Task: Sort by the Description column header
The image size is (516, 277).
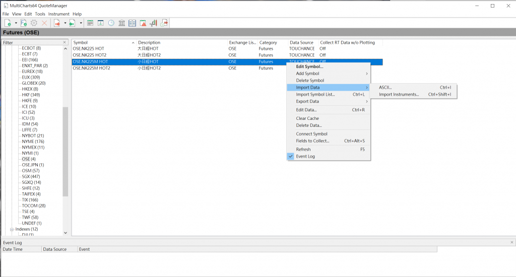Action: point(182,42)
